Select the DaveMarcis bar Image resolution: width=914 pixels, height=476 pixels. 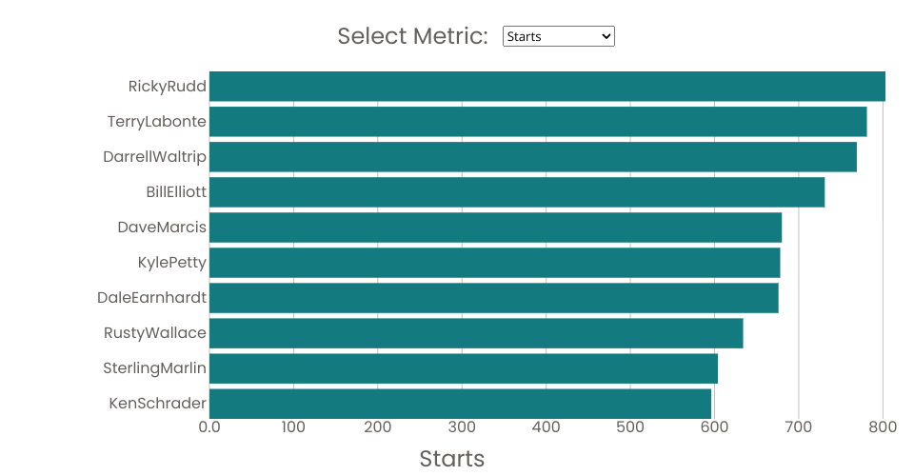pyautogui.click(x=495, y=228)
